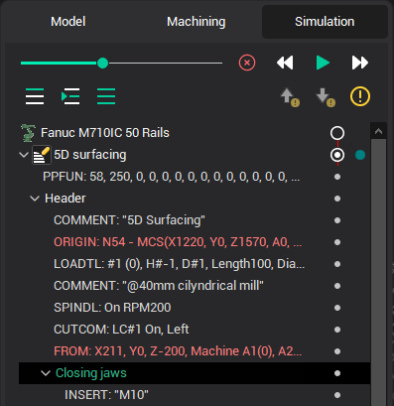The image size is (394, 406).
Task: Stop simulation with red X button
Action: click(x=247, y=63)
